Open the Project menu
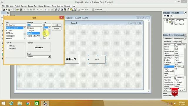Image resolution: width=188 pixels, height=106 pixels. click(x=17, y=6)
